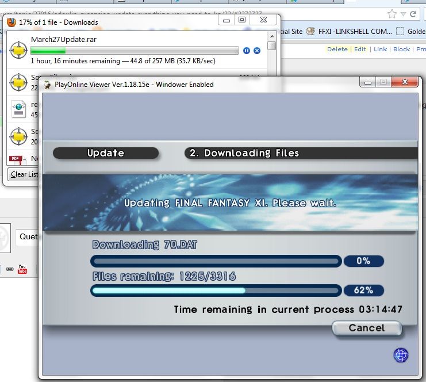Click the PDF file icon in Downloads
The image size is (426, 382).
coord(16,160)
